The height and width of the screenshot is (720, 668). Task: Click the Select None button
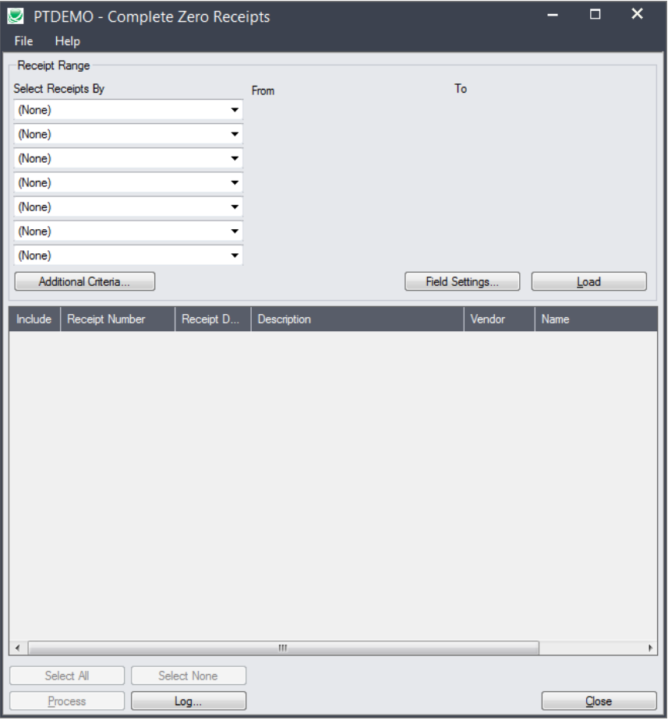189,676
